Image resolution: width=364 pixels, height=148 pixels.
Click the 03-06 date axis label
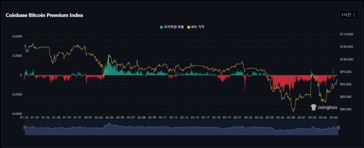click(x=334, y=117)
